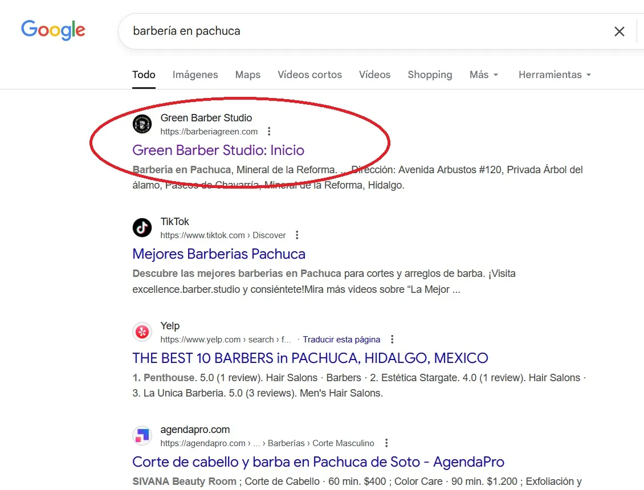The width and height of the screenshot is (644, 490).
Task: Click snippet text '3. La Unica Barberia. 5.0 (3 reviews)'
Action: (x=214, y=393)
